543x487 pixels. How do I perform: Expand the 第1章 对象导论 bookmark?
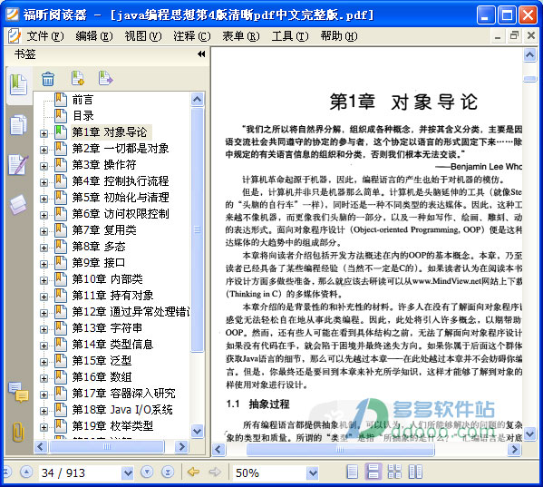click(44, 133)
